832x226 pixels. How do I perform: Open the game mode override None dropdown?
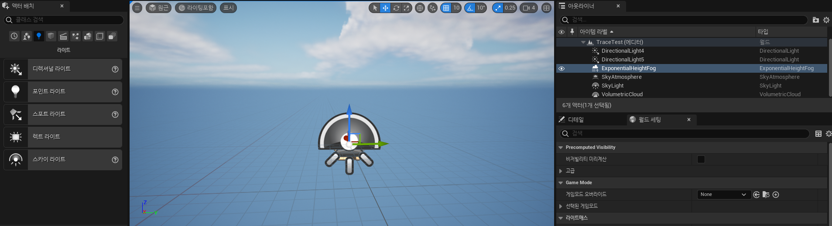click(x=723, y=195)
